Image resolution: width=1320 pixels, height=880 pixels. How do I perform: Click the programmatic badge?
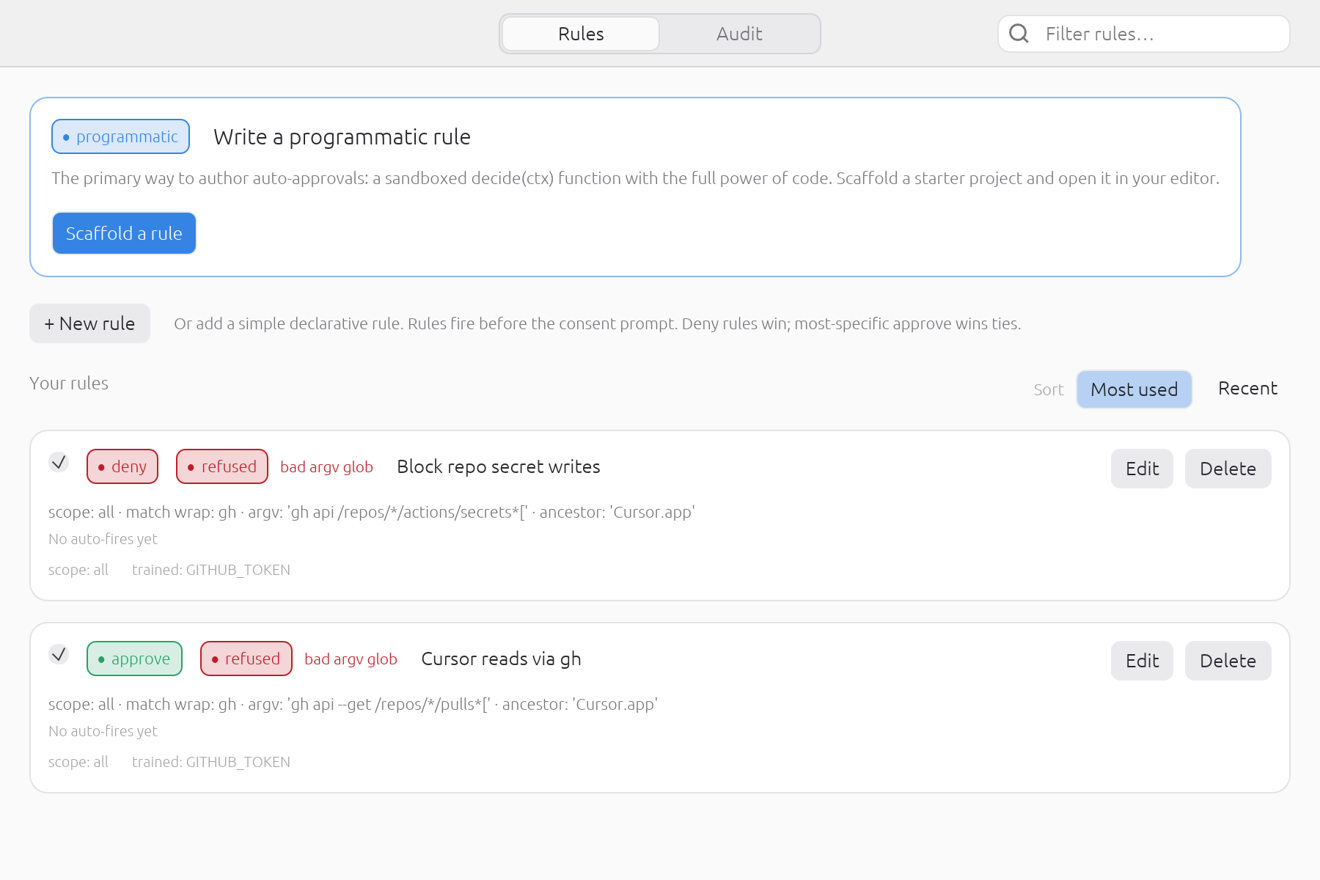120,136
